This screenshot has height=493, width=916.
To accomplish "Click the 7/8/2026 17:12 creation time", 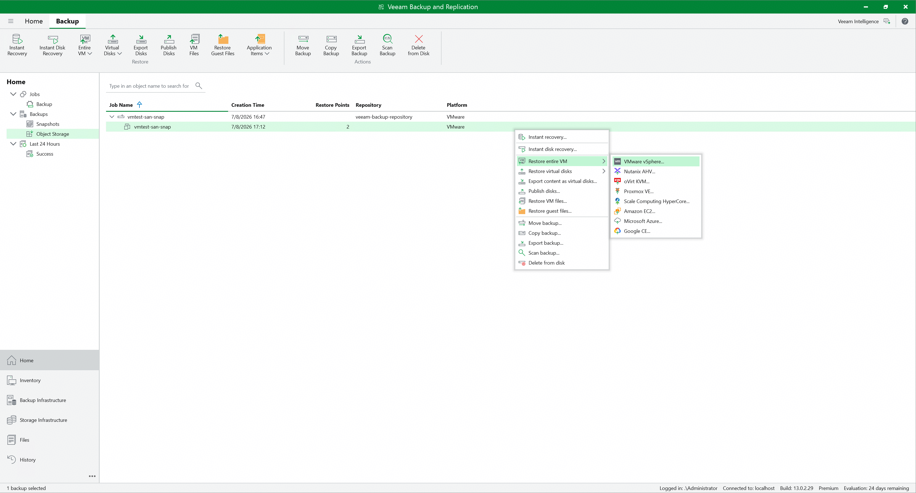I will pos(248,127).
